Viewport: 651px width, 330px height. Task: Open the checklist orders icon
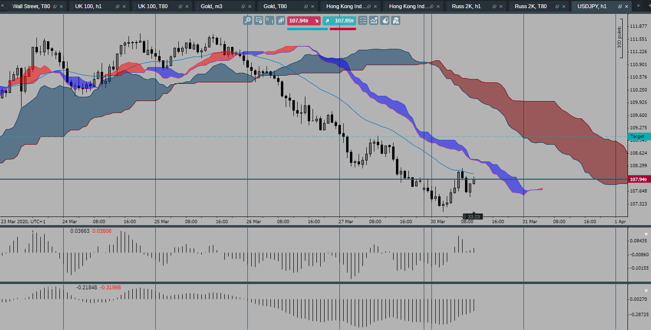362,21
